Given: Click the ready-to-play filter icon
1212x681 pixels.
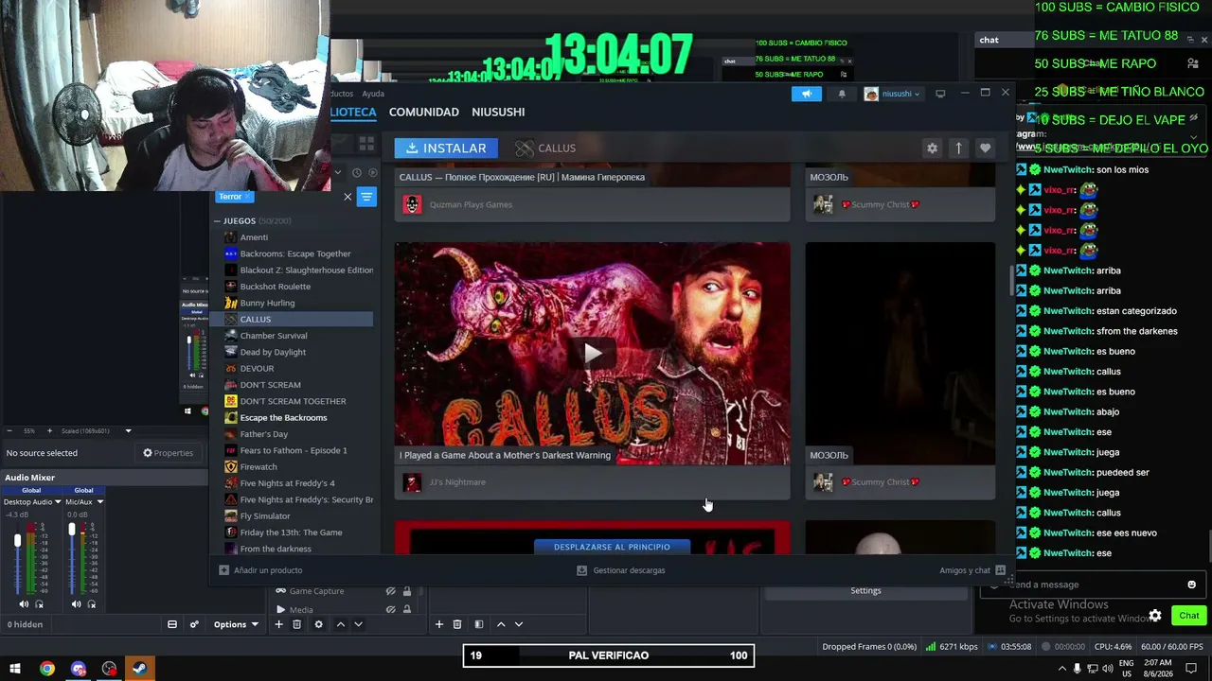Looking at the screenshot, I should click(x=372, y=173).
